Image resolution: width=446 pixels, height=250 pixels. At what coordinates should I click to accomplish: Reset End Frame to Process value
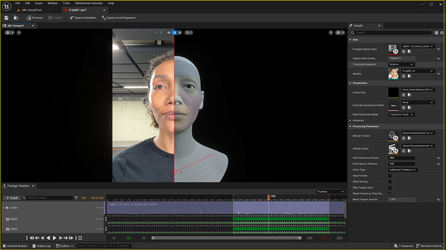(438, 164)
